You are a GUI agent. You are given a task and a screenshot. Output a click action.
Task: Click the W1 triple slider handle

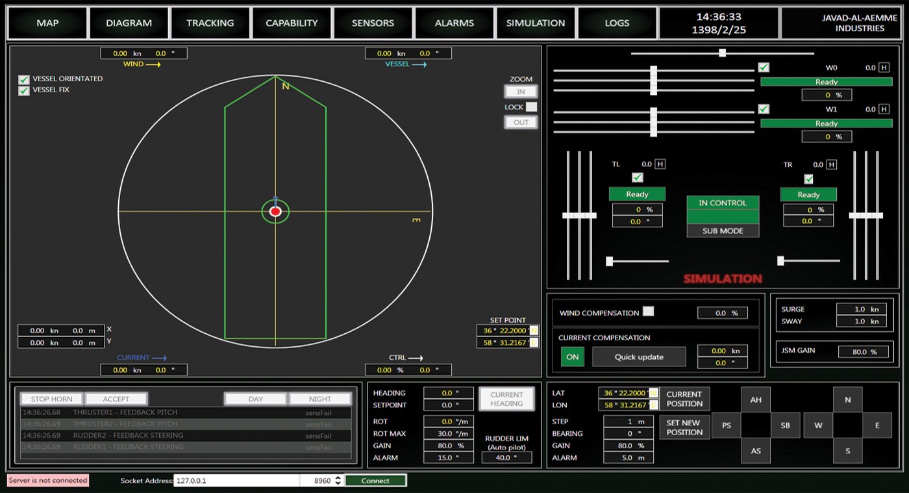click(x=654, y=122)
